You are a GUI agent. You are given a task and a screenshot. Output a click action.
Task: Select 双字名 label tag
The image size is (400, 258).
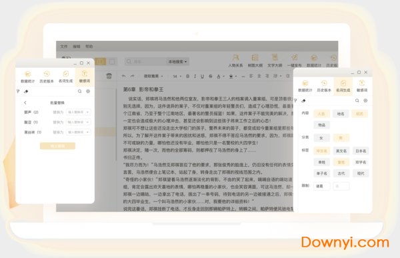pos(361,162)
